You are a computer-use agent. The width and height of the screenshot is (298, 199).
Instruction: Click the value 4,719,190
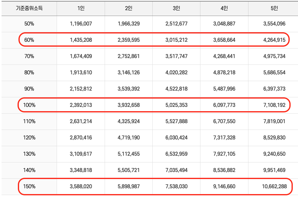(x=129, y=138)
